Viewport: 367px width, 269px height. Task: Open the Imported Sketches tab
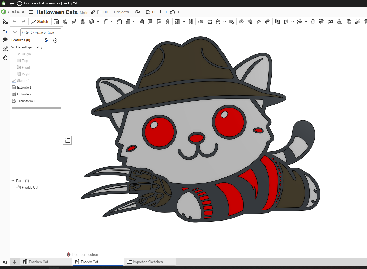pos(150,262)
